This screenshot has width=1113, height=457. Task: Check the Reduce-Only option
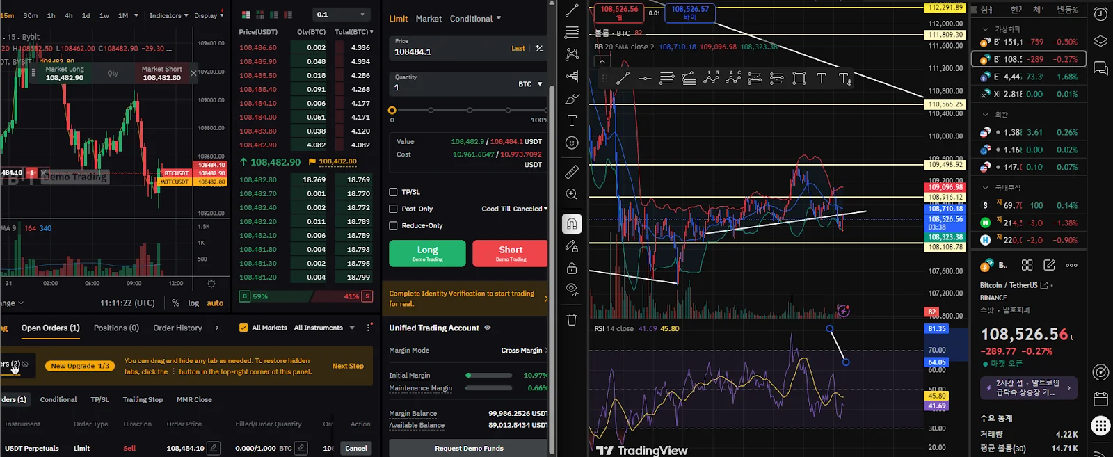coord(393,226)
